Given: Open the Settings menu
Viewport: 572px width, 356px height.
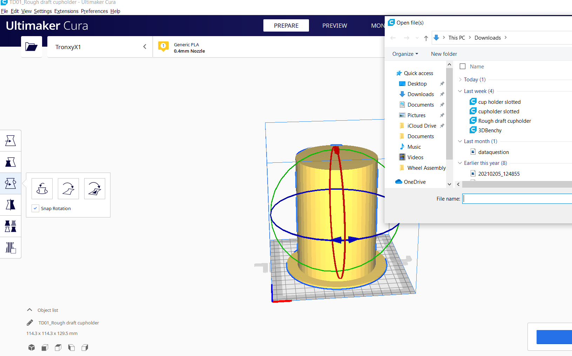Looking at the screenshot, I should coord(43,11).
